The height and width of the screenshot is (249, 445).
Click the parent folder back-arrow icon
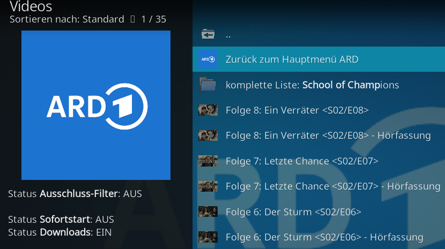(207, 34)
